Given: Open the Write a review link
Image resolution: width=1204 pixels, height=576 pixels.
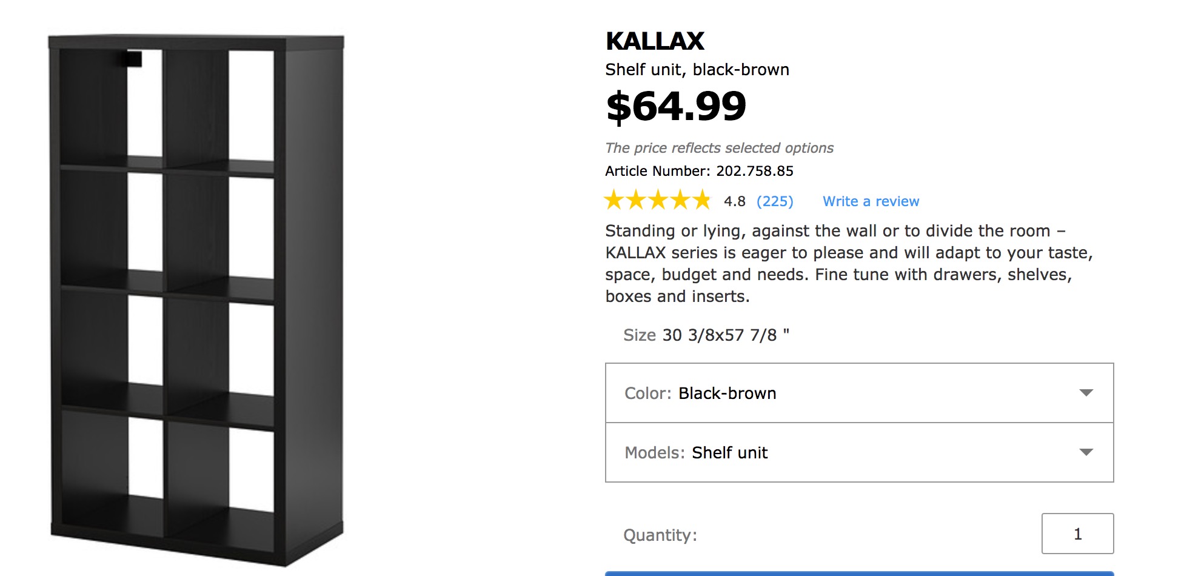Looking at the screenshot, I should pyautogui.click(x=871, y=201).
